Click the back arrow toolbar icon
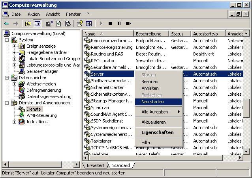The width and height of the screenshot is (252, 178). tap(7, 24)
